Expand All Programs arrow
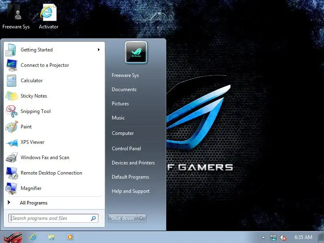This screenshot has width=324, height=243. coord(9,202)
